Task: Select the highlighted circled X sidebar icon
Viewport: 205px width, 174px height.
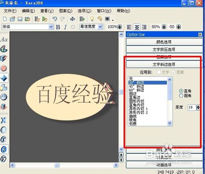Action: [4, 149]
